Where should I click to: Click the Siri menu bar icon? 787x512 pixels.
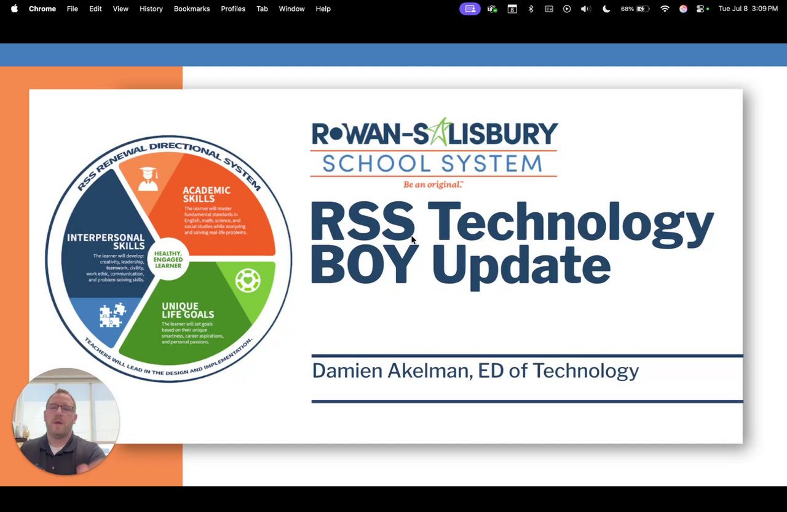tap(683, 9)
